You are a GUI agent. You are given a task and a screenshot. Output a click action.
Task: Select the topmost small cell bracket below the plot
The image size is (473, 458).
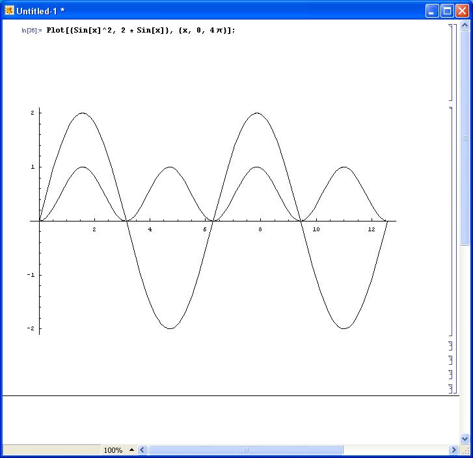450,345
